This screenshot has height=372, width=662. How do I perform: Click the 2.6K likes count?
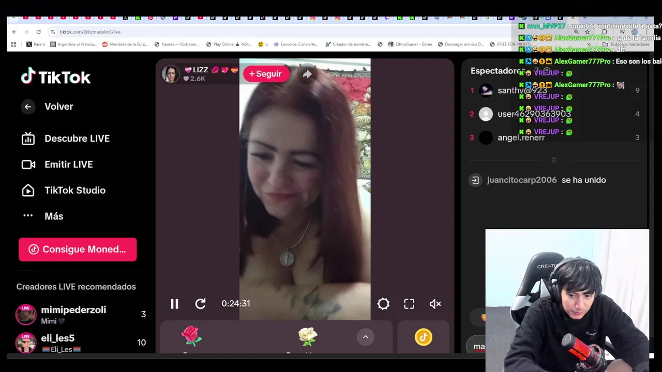(x=194, y=79)
